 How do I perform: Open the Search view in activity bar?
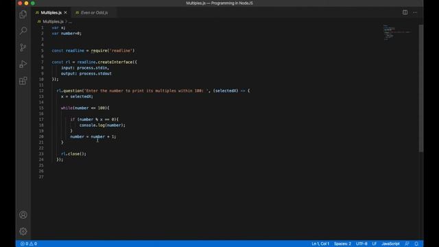tap(23, 30)
